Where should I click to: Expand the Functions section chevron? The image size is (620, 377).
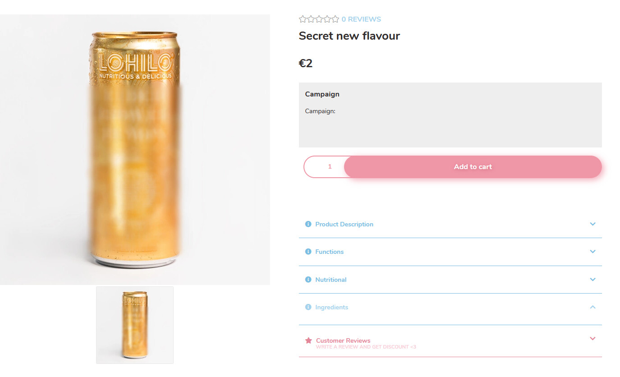pos(592,252)
